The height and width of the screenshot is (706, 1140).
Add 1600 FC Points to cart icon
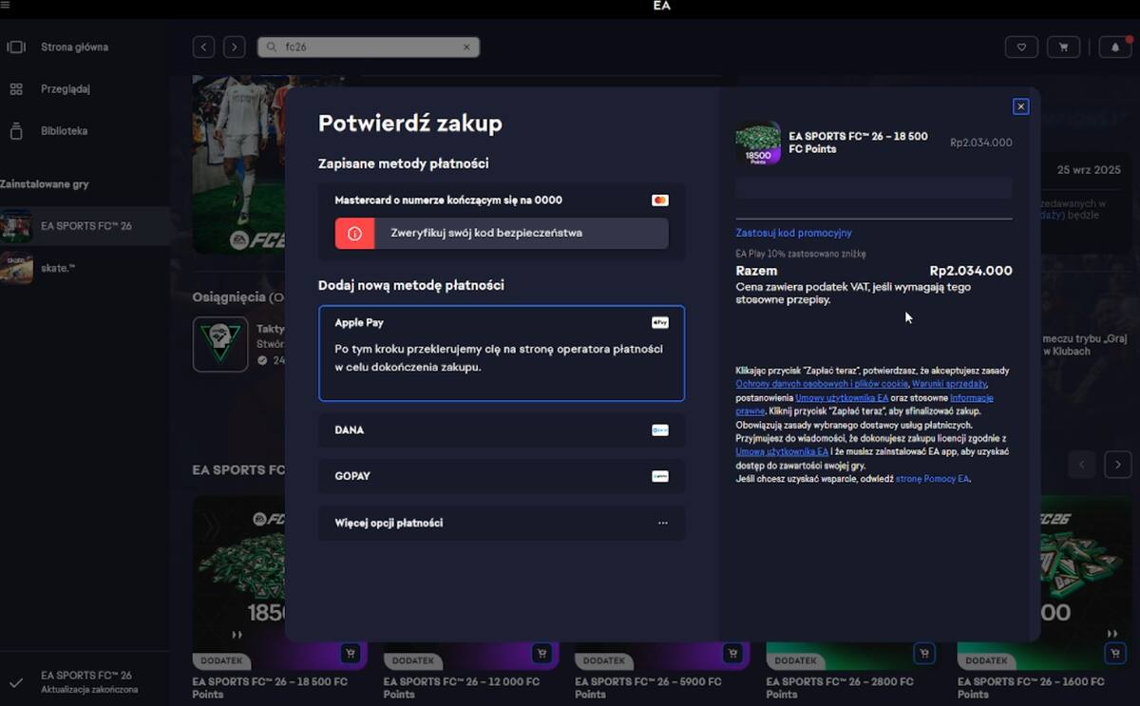1114,654
